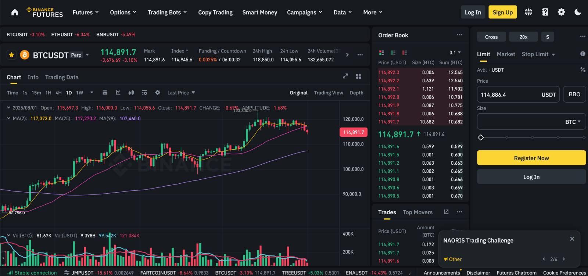Open the order list display icon

(144, 93)
